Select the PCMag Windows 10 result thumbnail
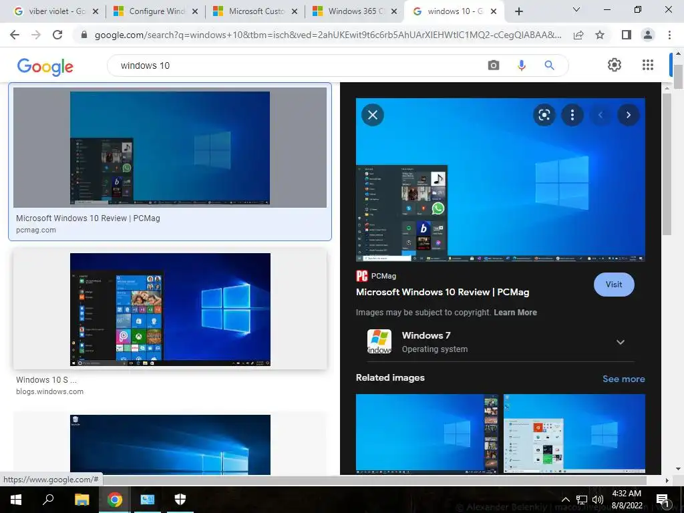Image resolution: width=684 pixels, height=513 pixels. coord(170,148)
